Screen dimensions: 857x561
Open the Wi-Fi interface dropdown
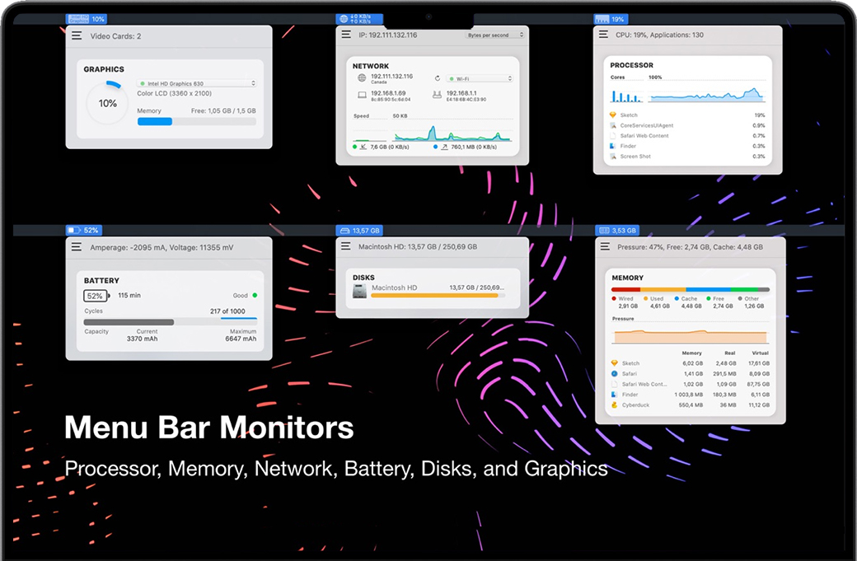[480, 78]
